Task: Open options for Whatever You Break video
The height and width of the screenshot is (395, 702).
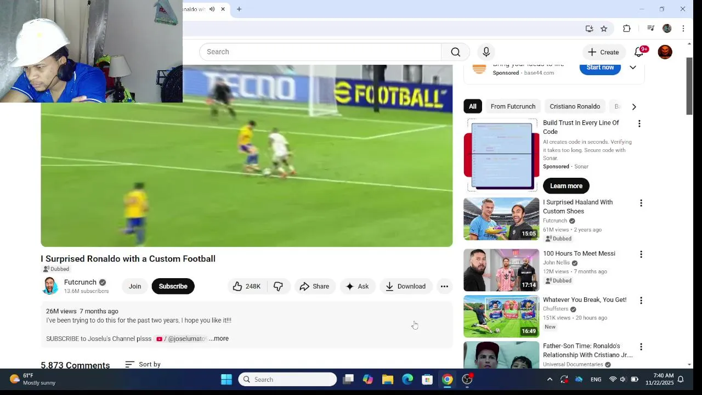Action: click(641, 300)
